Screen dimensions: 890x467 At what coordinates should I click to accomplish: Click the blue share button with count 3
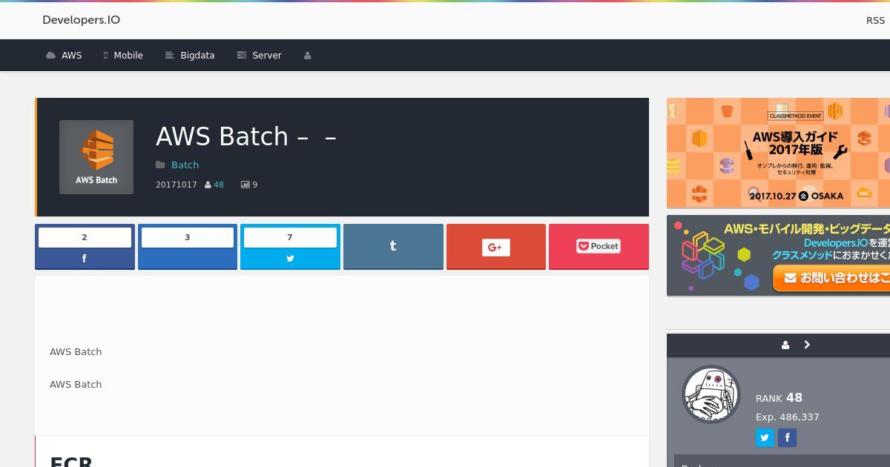(x=188, y=247)
